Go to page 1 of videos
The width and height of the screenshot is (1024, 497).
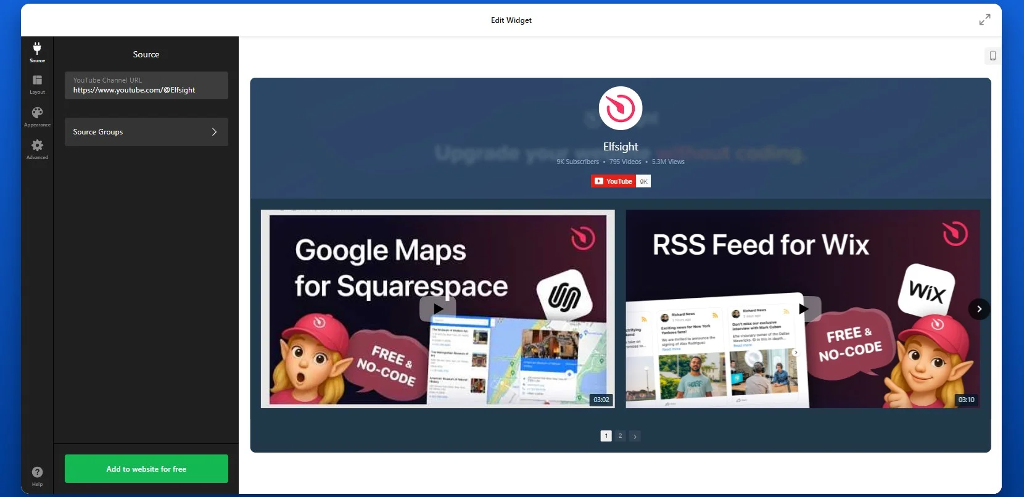click(606, 436)
